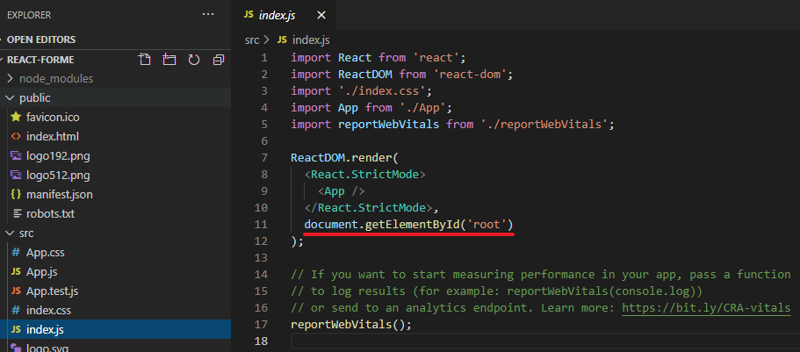Click the EXPLORER panel title
The width and height of the screenshot is (800, 352).
(29, 15)
